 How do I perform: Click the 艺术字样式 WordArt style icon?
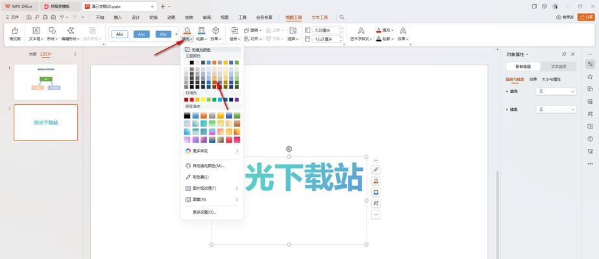click(x=361, y=31)
